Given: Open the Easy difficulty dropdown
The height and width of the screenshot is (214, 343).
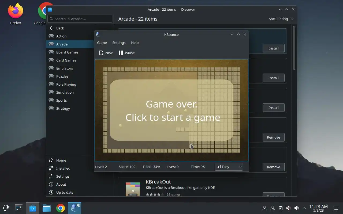Looking at the screenshot, I should tap(229, 167).
